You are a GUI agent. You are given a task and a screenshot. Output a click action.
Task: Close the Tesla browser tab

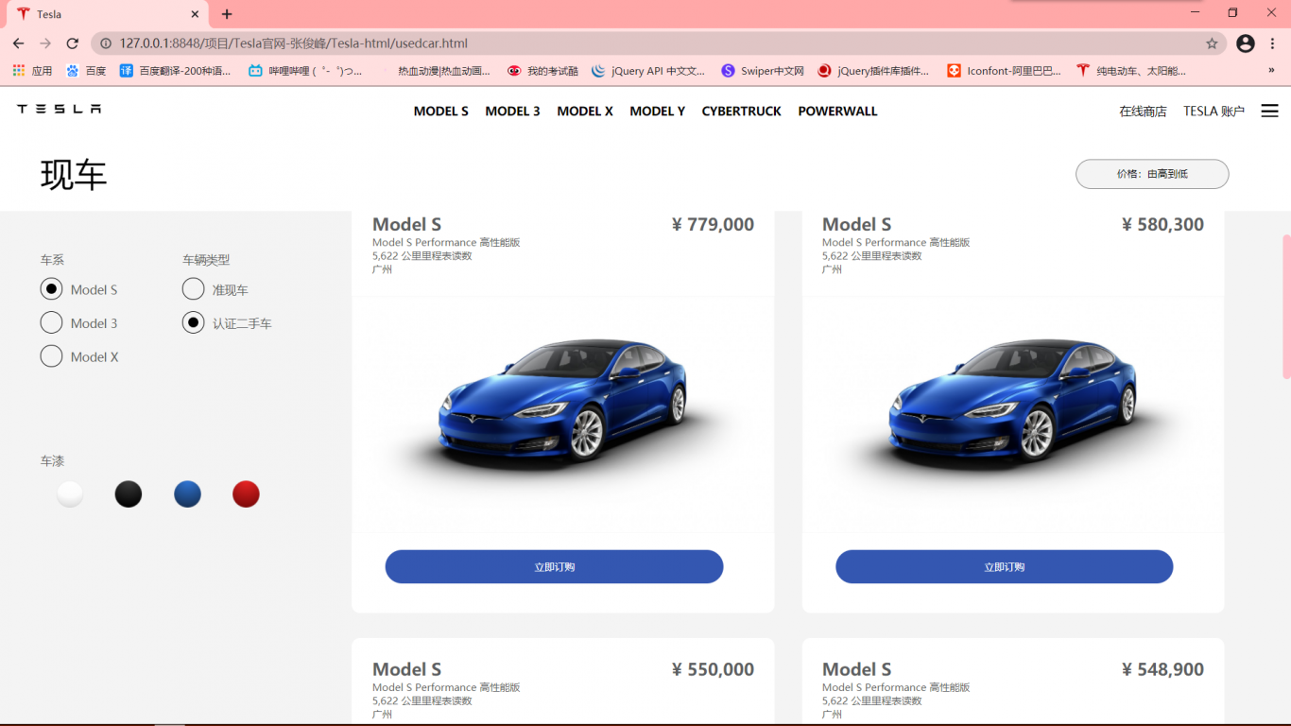pyautogui.click(x=195, y=14)
